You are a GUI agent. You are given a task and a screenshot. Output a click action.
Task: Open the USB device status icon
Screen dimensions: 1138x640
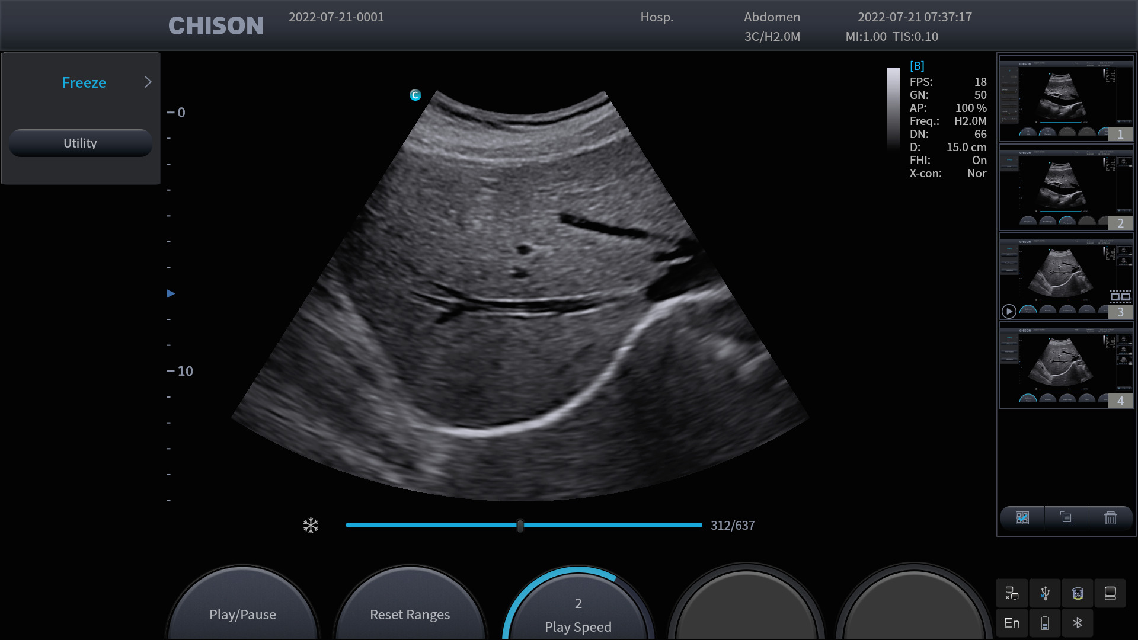coord(1045,593)
